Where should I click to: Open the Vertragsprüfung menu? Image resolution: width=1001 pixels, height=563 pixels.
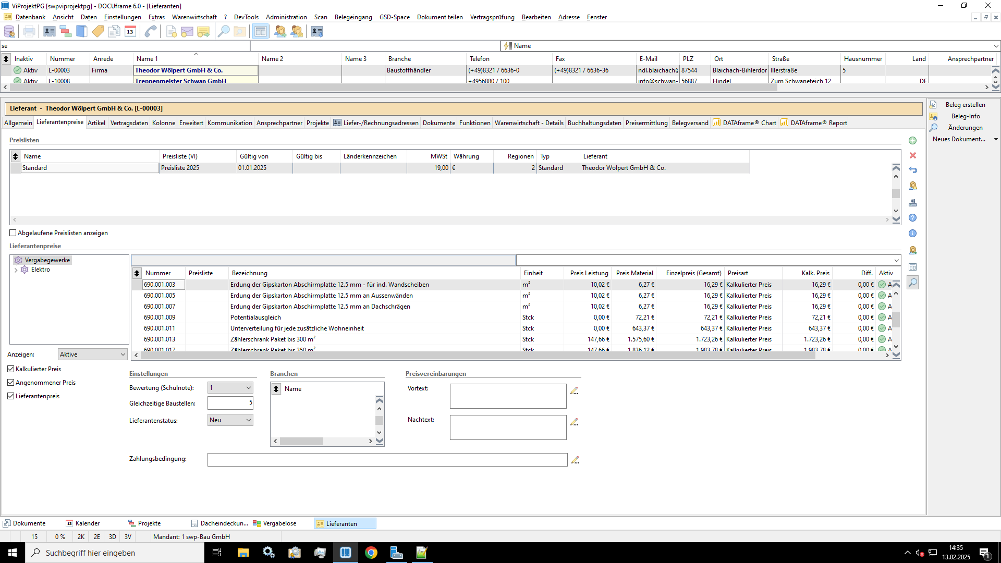492,17
